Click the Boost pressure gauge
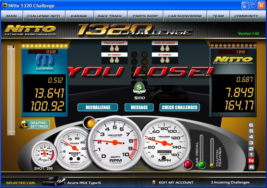Viewport: 267px width, 188px height. [x=74, y=148]
